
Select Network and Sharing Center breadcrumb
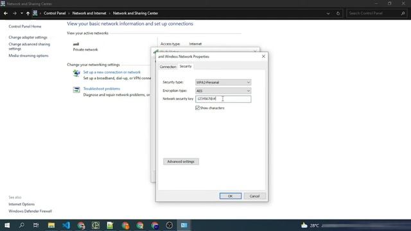pyautogui.click(x=136, y=13)
